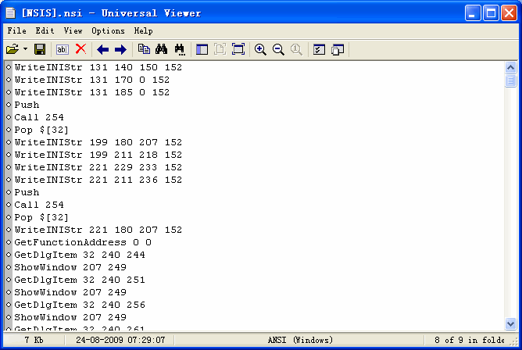The image size is (522, 350).
Task: Open Find with the binoculars icon
Action: [162, 49]
